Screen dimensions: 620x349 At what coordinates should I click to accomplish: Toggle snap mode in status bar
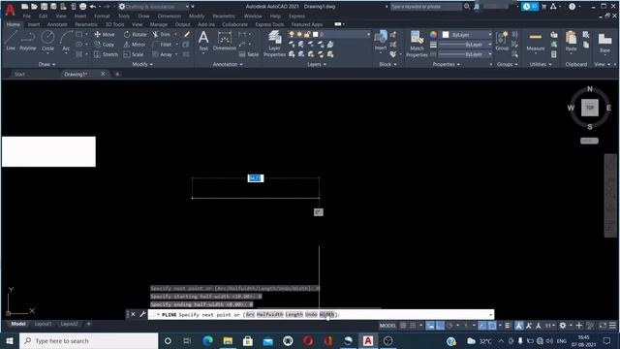413,326
